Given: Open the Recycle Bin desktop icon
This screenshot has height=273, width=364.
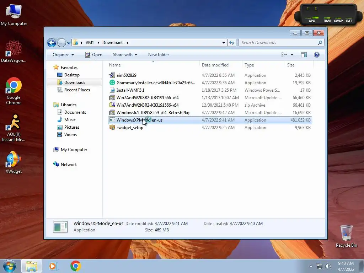Looking at the screenshot, I should [346, 236].
